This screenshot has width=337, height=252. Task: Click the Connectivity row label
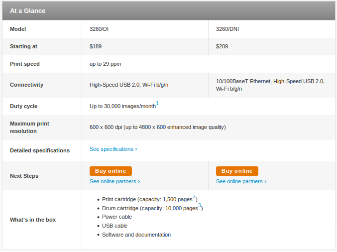[26, 85]
